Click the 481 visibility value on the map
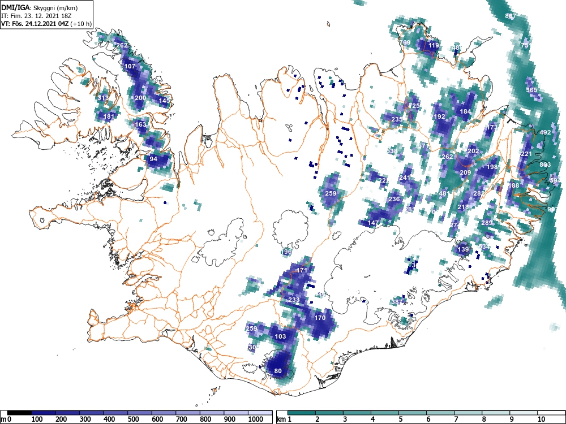 click(x=444, y=193)
